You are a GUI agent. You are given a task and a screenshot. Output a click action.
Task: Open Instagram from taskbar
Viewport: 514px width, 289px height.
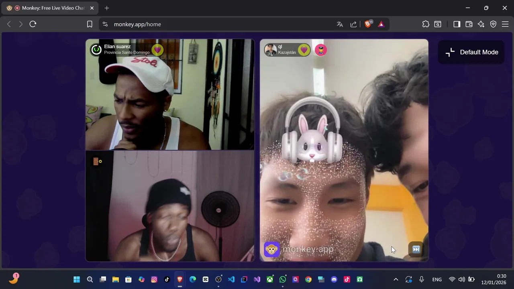click(154, 279)
